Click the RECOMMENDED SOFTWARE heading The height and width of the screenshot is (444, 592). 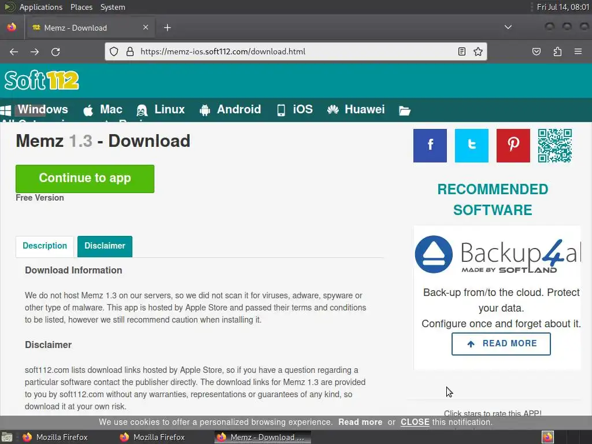pyautogui.click(x=493, y=199)
